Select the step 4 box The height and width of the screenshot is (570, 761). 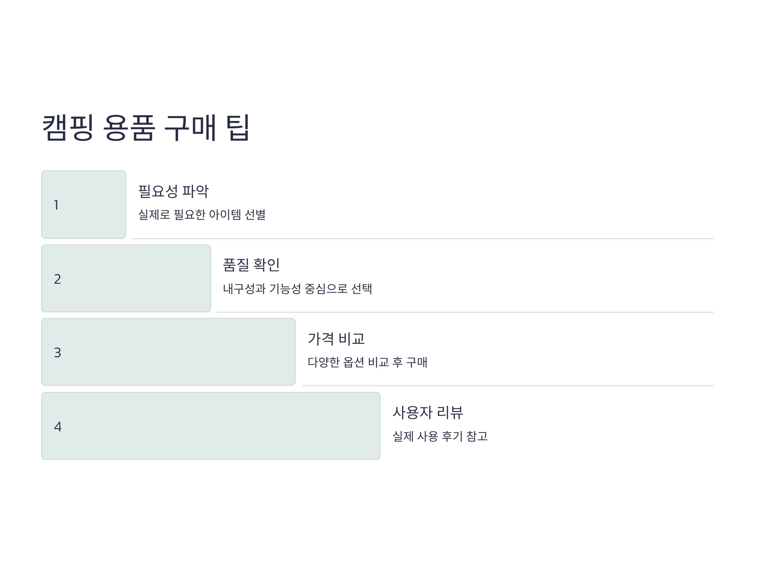tap(211, 426)
